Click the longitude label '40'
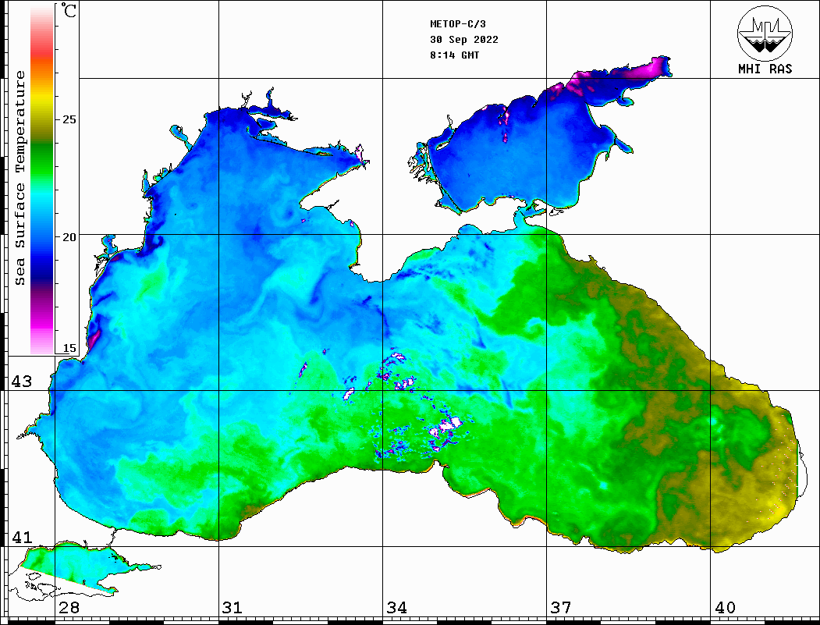 (x=725, y=608)
